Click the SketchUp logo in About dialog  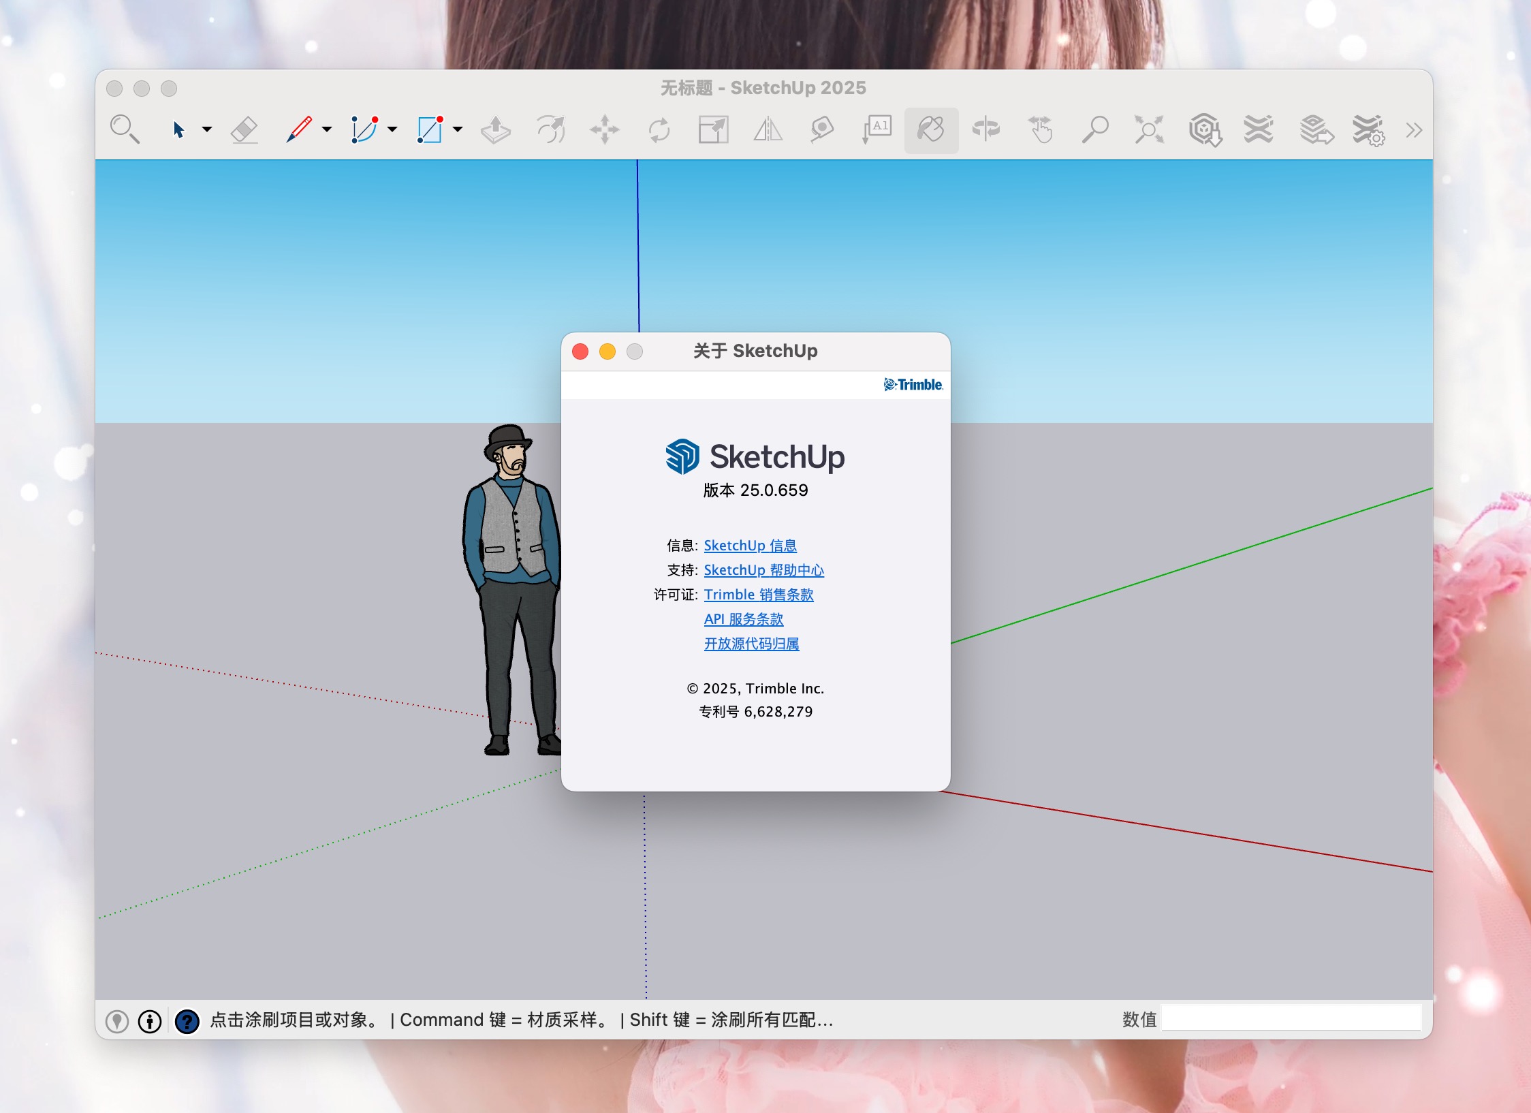(755, 457)
